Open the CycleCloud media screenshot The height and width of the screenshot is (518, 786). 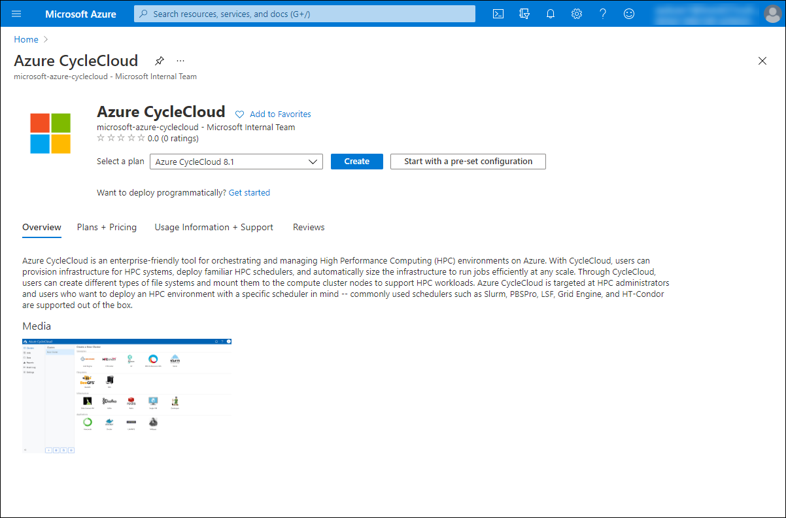[x=128, y=396]
